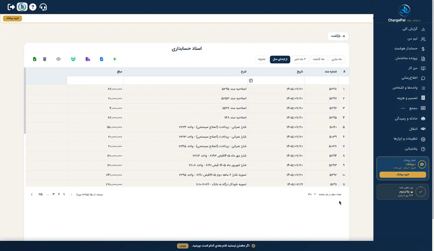Click the بپرس button in bottom bar
The width and height of the screenshot is (434, 251).
[183, 246]
